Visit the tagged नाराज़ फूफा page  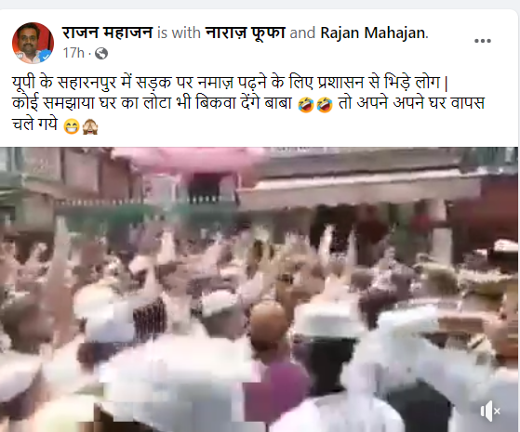click(245, 33)
